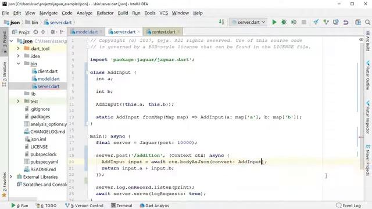372x209 pixels.
Task: Click line 20 in the editor gutter
Action: tap(71, 161)
